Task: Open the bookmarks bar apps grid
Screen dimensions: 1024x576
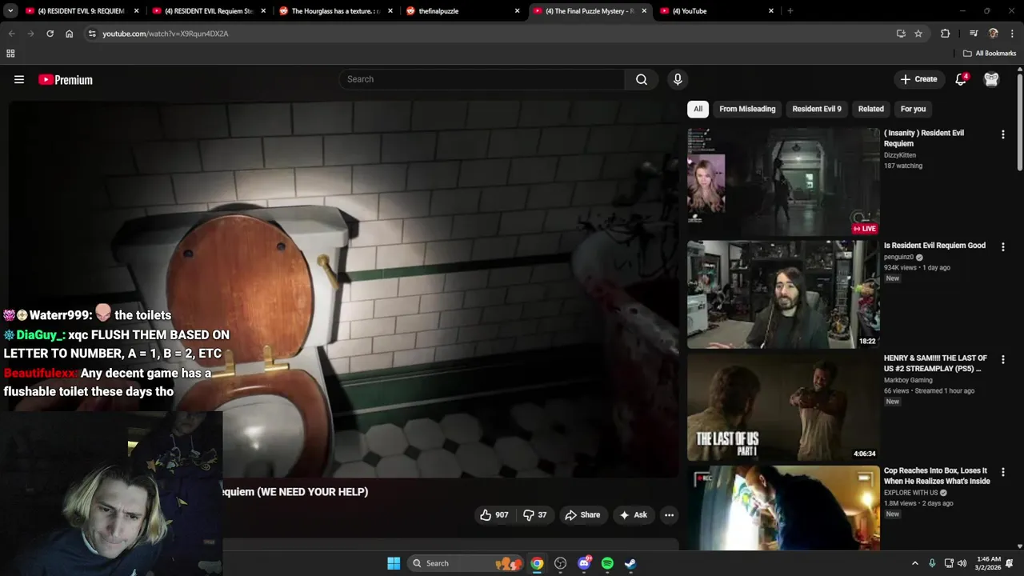Action: 10,54
